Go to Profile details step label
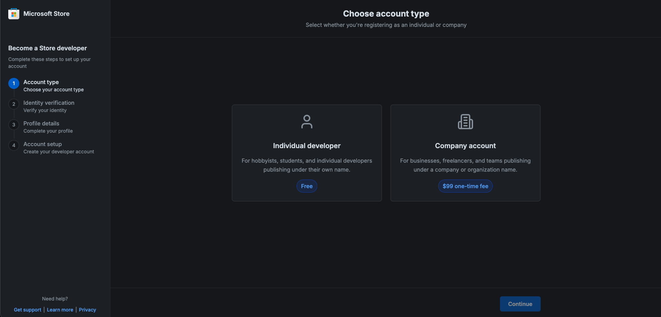 click(41, 123)
